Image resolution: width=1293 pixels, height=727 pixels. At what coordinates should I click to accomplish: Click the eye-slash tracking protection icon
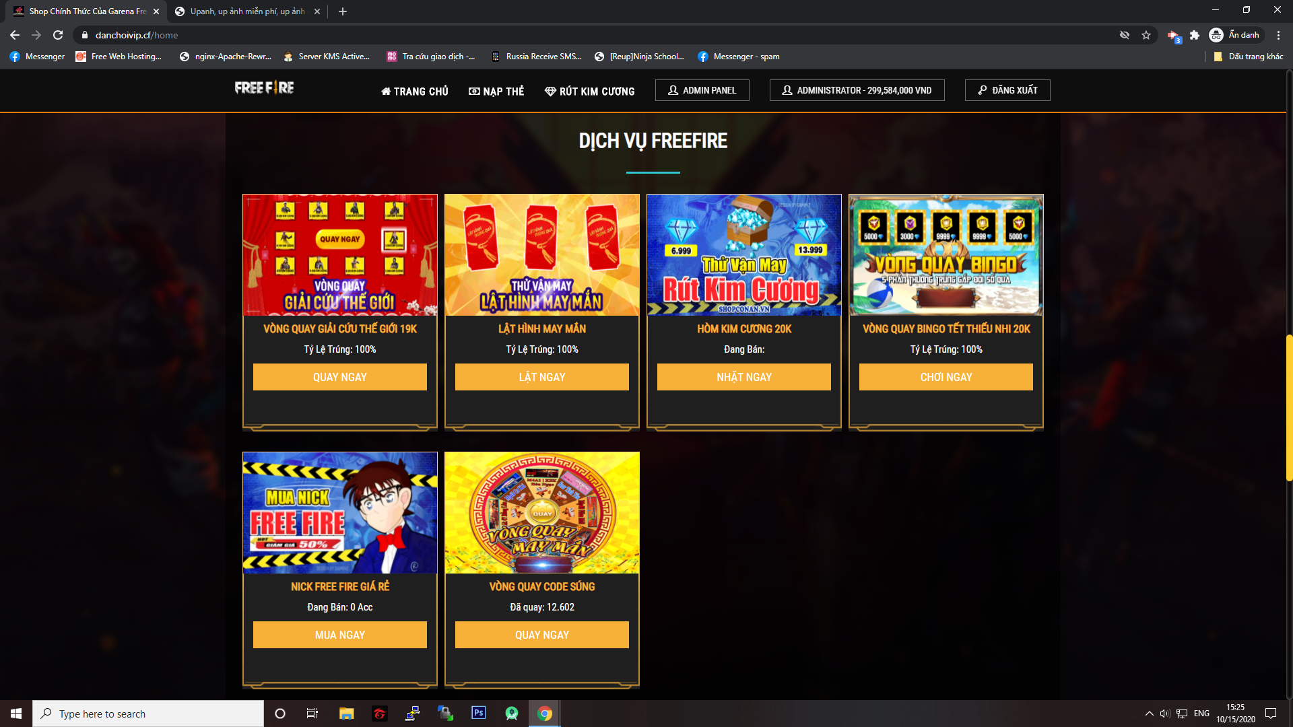[x=1125, y=35]
